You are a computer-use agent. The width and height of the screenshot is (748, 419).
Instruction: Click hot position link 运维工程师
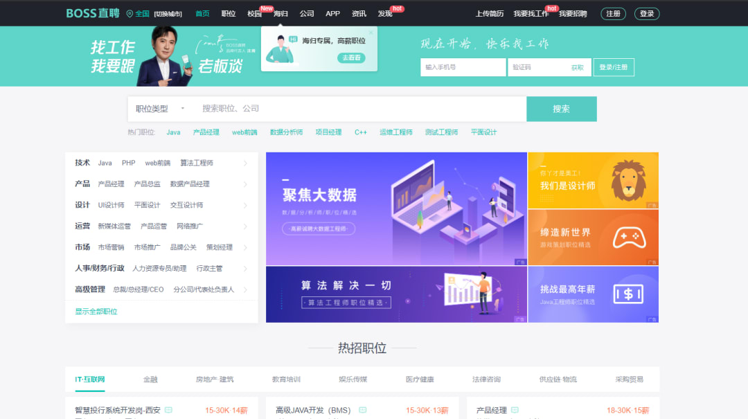point(396,132)
